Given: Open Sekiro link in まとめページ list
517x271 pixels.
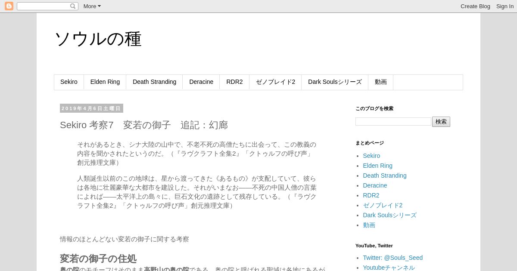Looking at the screenshot, I should pyautogui.click(x=371, y=156).
